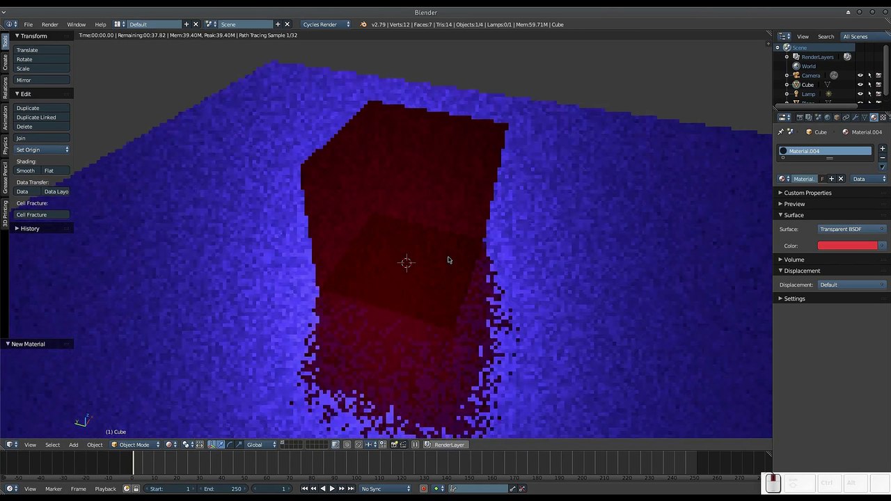Unlink Material.004 using the X button
The width and height of the screenshot is (891, 501).
click(x=840, y=179)
